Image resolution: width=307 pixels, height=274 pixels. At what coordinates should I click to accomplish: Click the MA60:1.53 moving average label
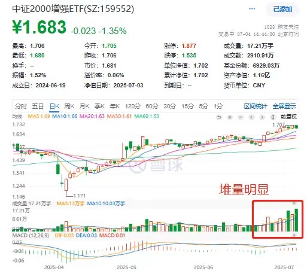coord(147,116)
